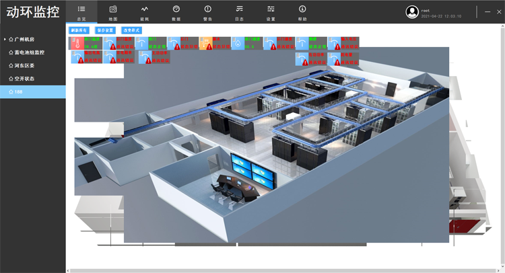The width and height of the screenshot is (505, 273).
Task: Open the 数据 data gauge icon
Action: click(176, 12)
